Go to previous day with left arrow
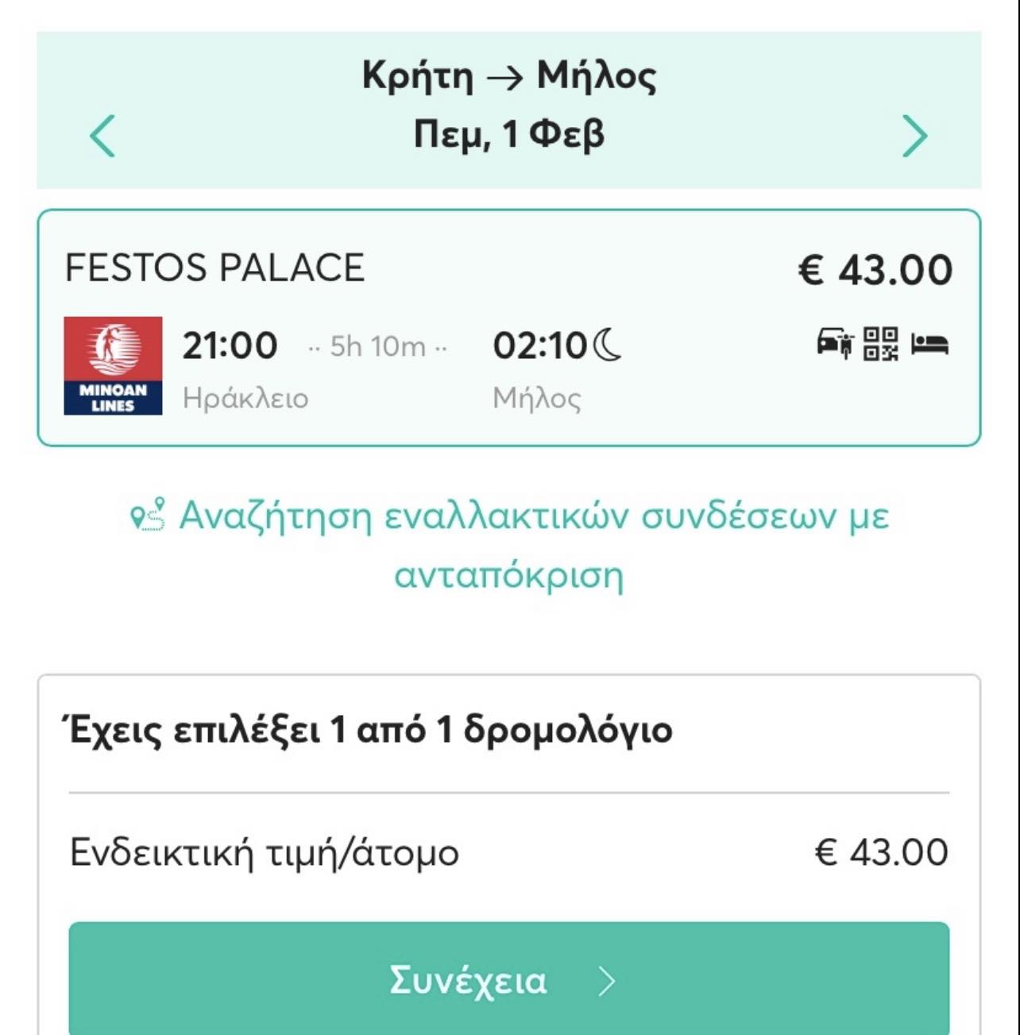Image resolution: width=1020 pixels, height=1035 pixels. [102, 136]
